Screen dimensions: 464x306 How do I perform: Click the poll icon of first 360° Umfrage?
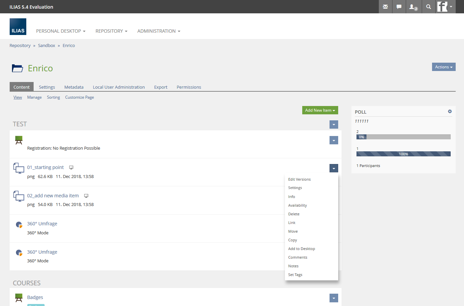(x=19, y=225)
